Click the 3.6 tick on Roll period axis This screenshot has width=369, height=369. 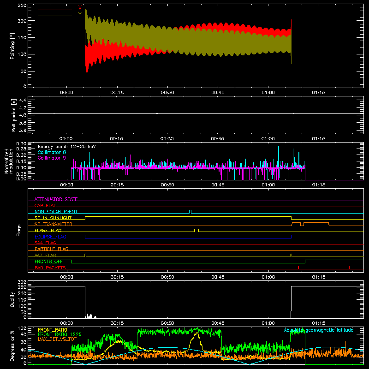click(x=23, y=130)
